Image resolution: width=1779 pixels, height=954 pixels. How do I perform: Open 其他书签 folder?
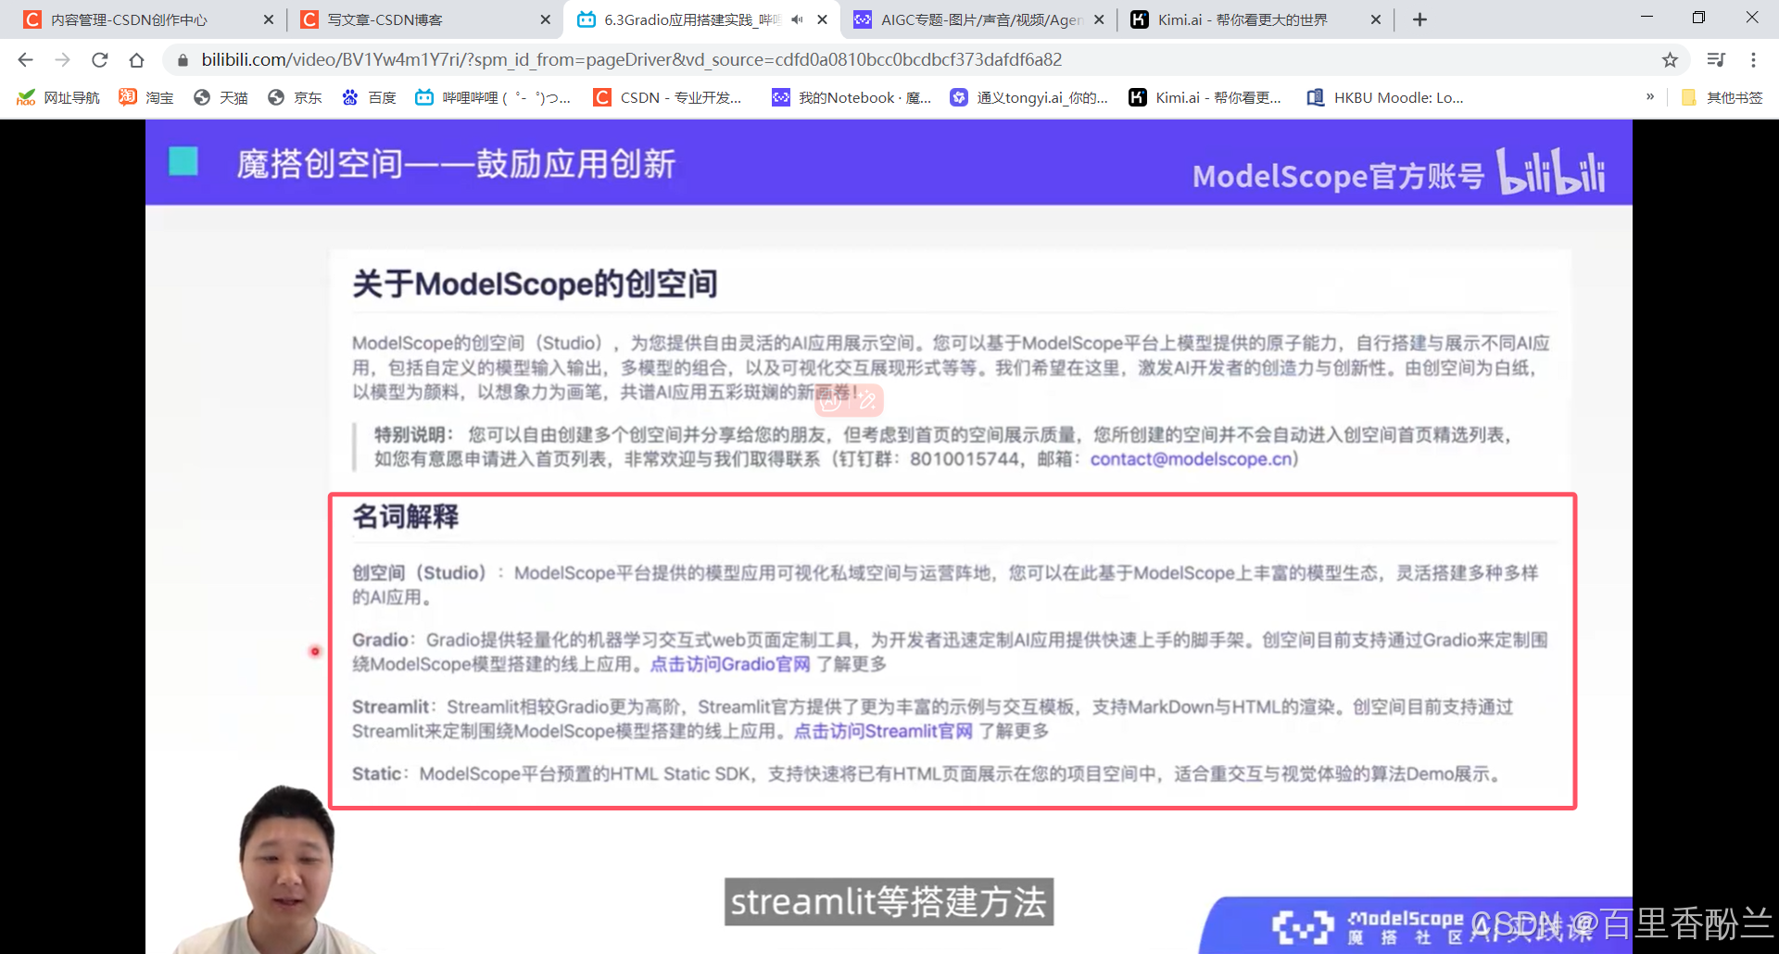pyautogui.click(x=1722, y=97)
